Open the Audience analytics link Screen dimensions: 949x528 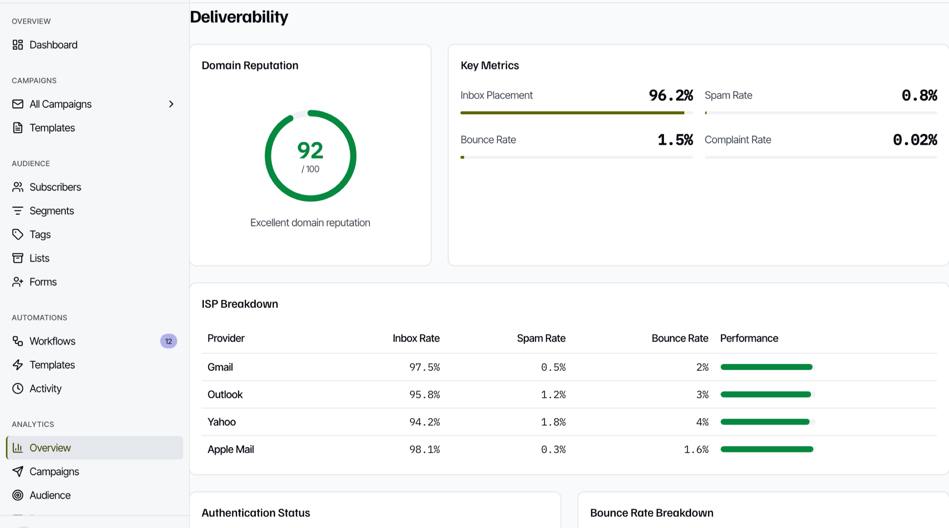pos(94,495)
